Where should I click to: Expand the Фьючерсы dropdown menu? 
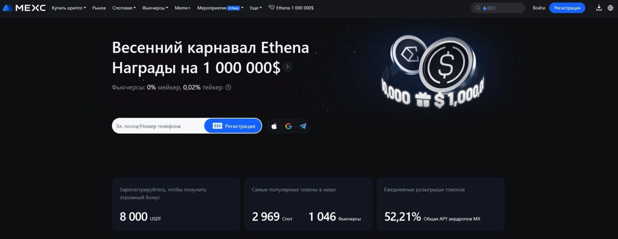click(155, 8)
